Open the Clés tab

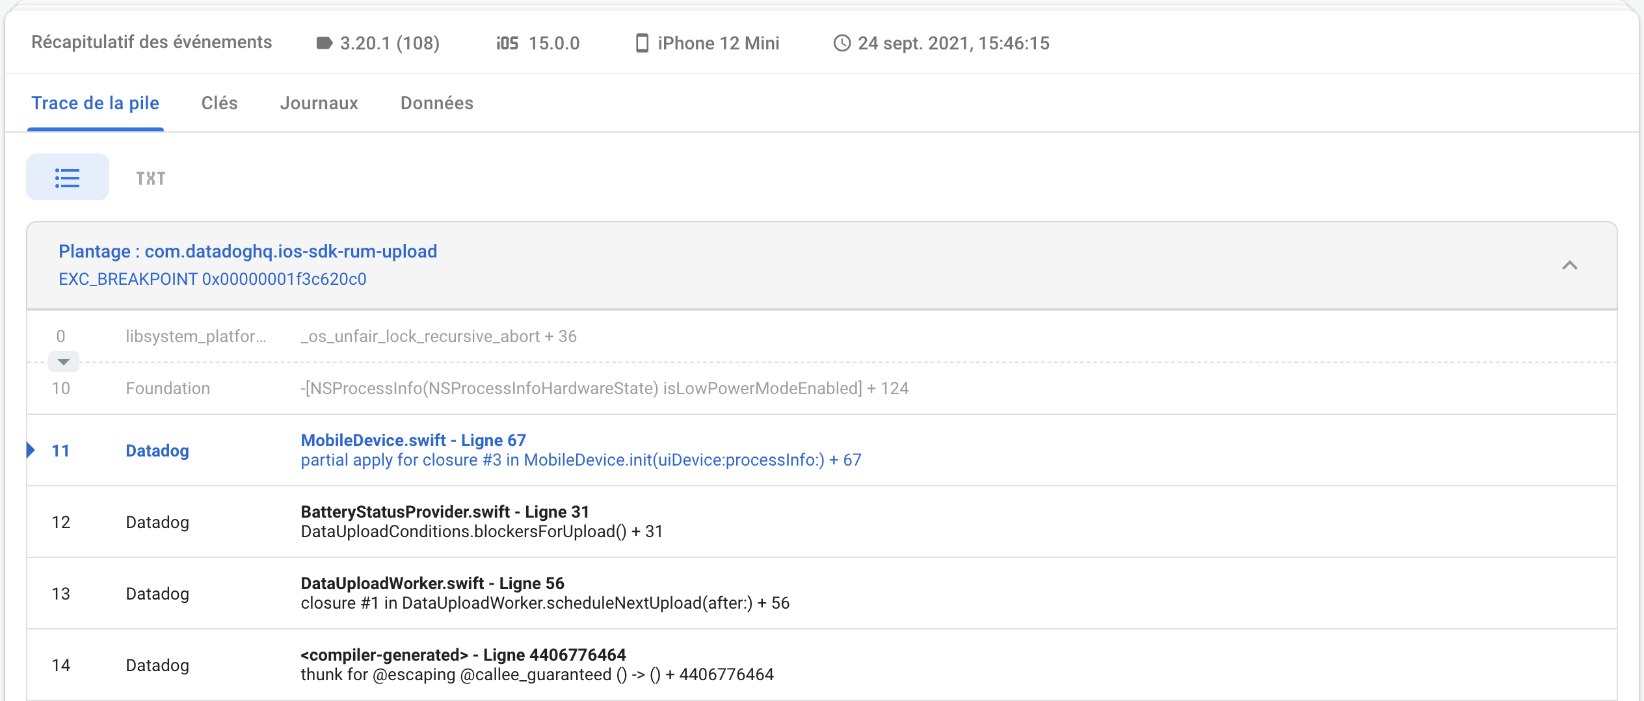pos(220,103)
